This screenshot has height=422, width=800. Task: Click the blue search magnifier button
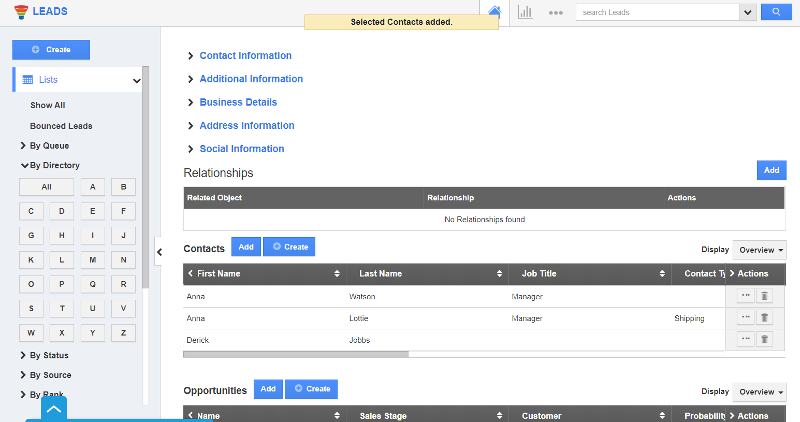point(776,12)
